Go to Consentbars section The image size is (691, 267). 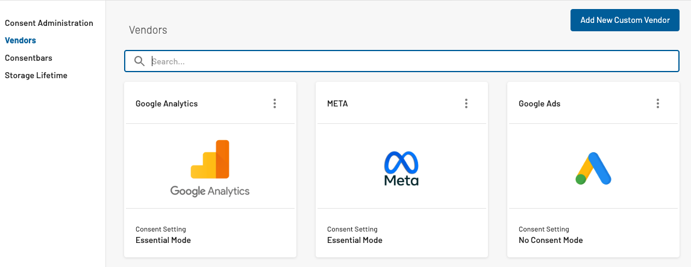pyautogui.click(x=29, y=58)
